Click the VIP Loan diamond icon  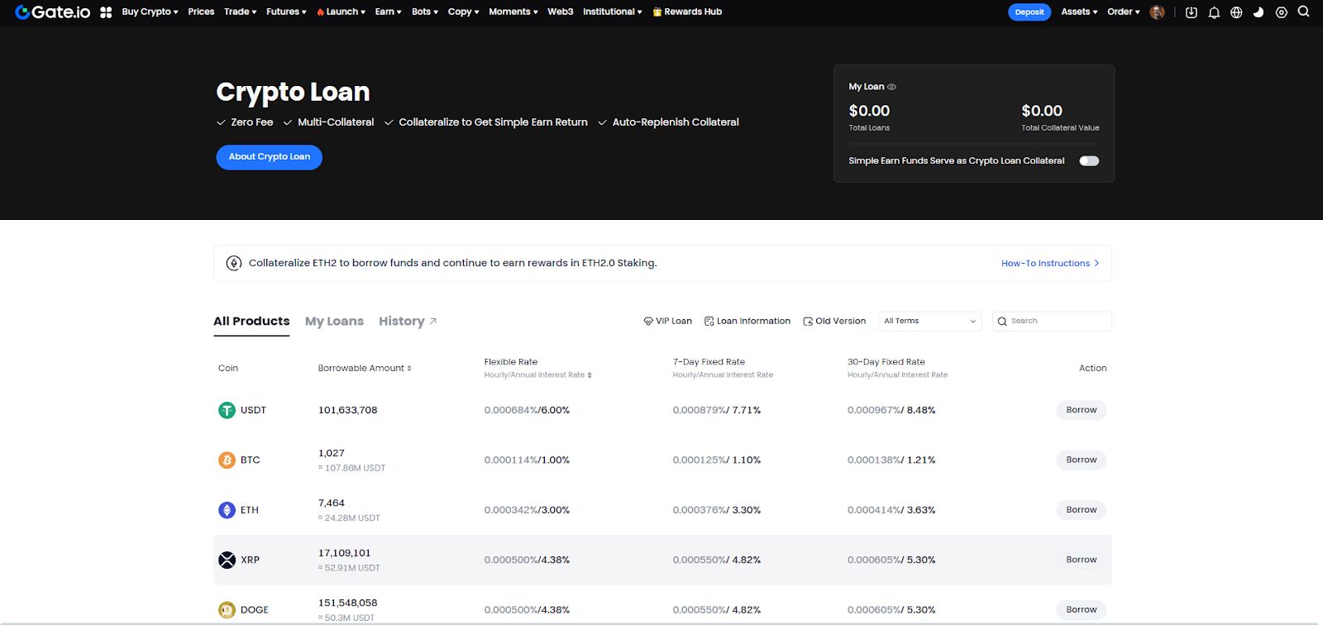pyautogui.click(x=648, y=322)
